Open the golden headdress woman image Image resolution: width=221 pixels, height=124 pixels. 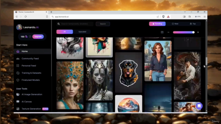coord(70,85)
